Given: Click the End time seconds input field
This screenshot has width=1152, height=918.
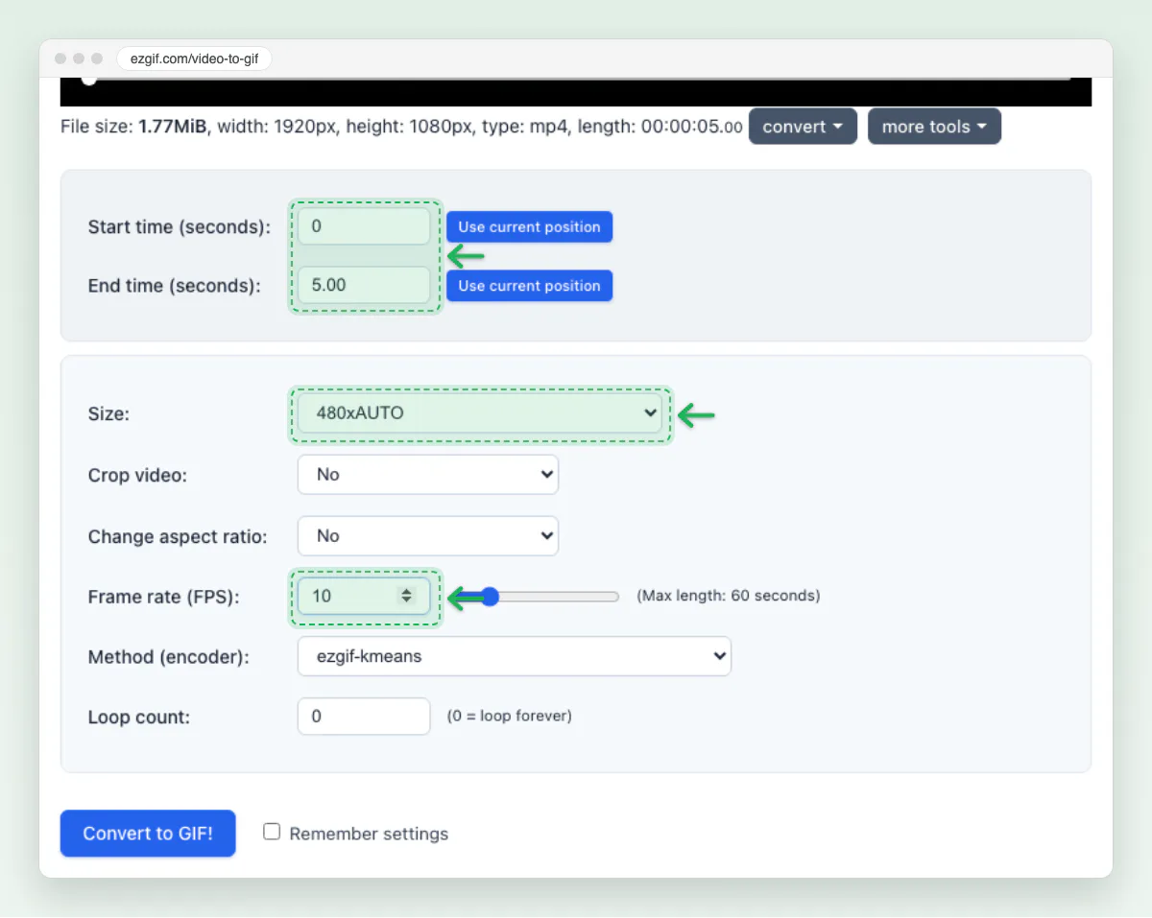Looking at the screenshot, I should (x=364, y=285).
